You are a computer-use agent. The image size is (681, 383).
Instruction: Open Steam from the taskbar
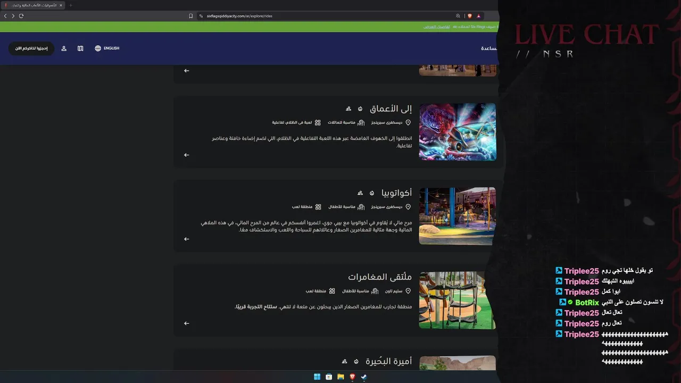pyautogui.click(x=364, y=377)
